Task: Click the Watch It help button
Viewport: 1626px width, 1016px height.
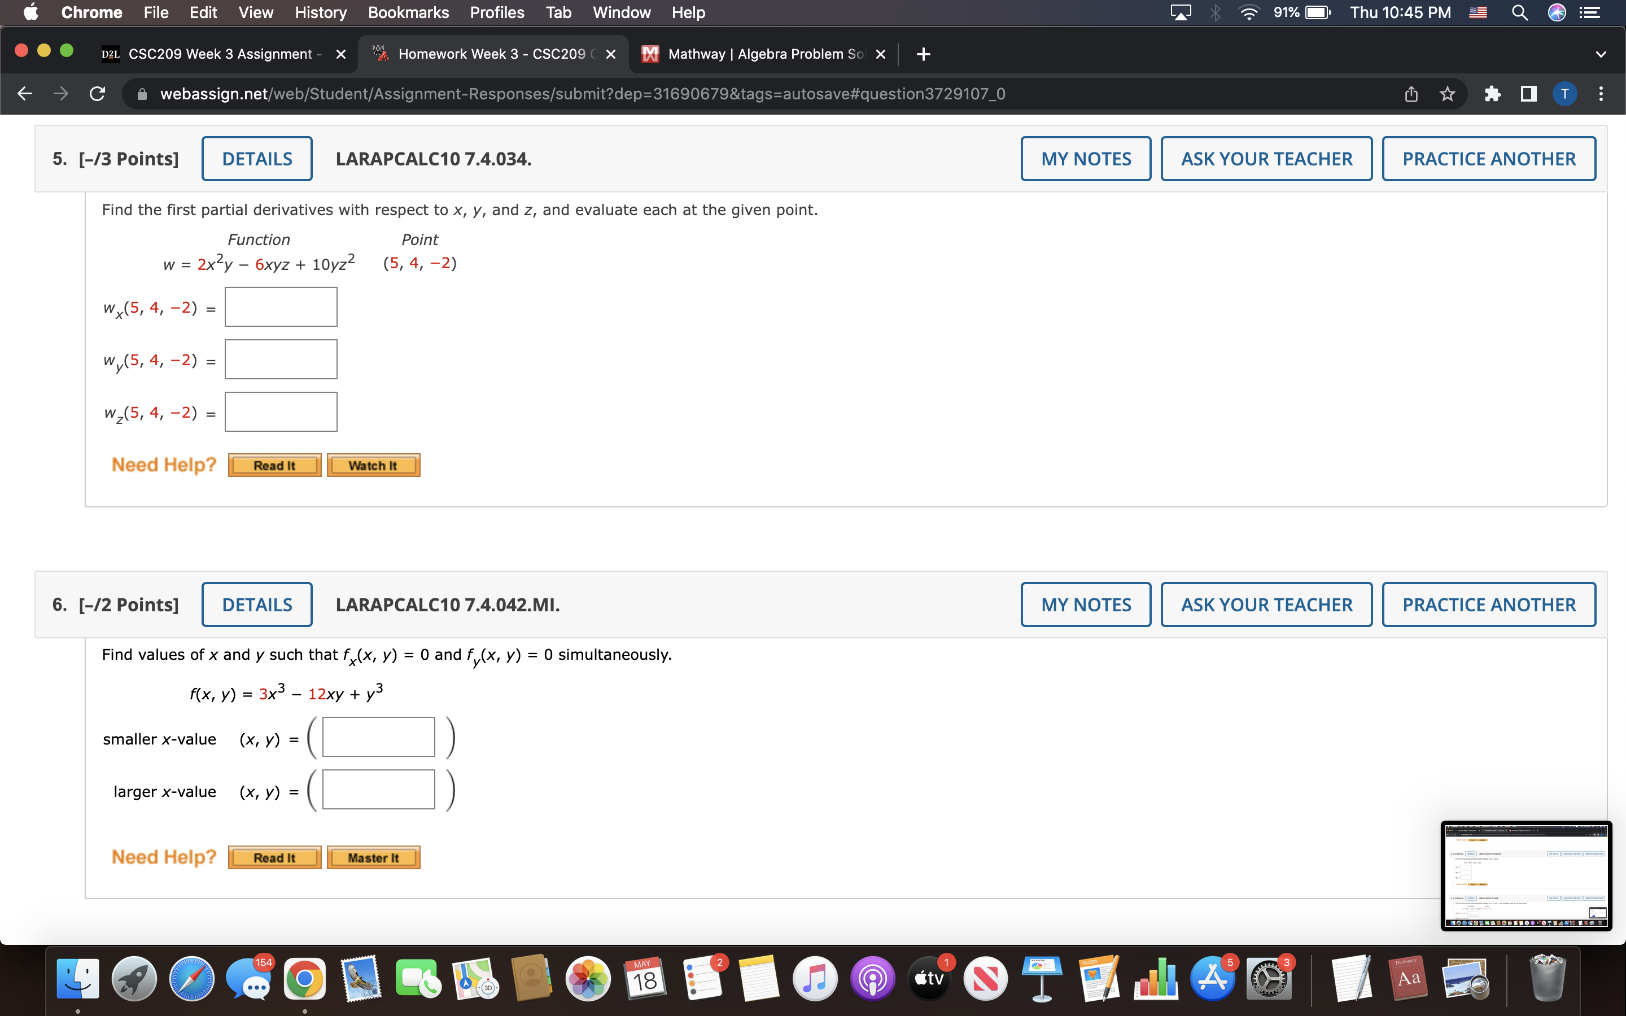Action: point(373,465)
